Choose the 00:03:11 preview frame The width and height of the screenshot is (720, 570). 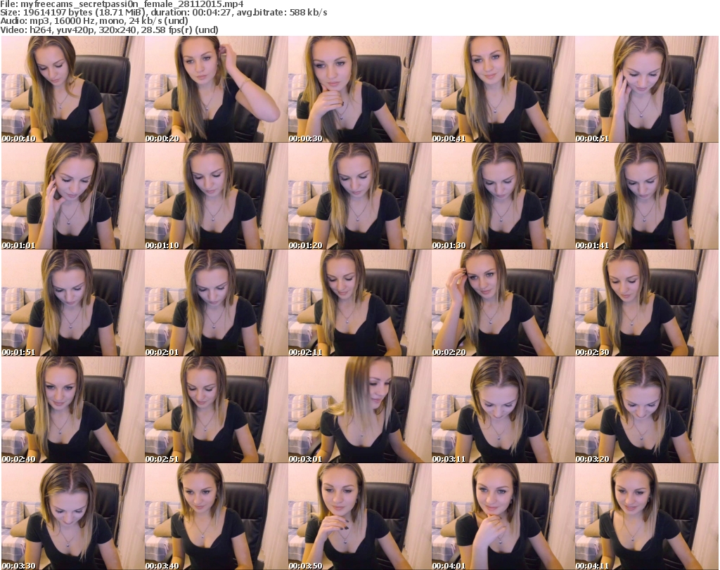(503, 410)
